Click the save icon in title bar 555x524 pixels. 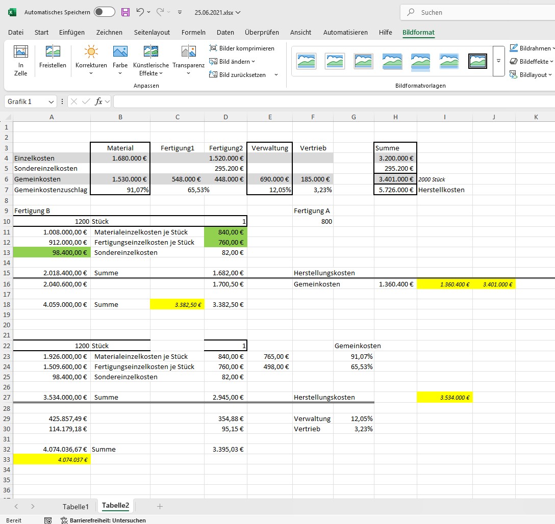(125, 12)
